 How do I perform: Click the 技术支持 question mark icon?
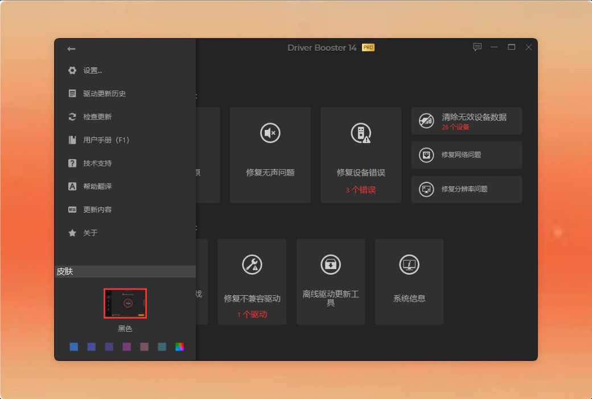click(72, 163)
